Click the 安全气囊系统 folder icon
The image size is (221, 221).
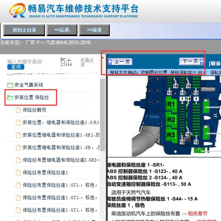point(10,85)
